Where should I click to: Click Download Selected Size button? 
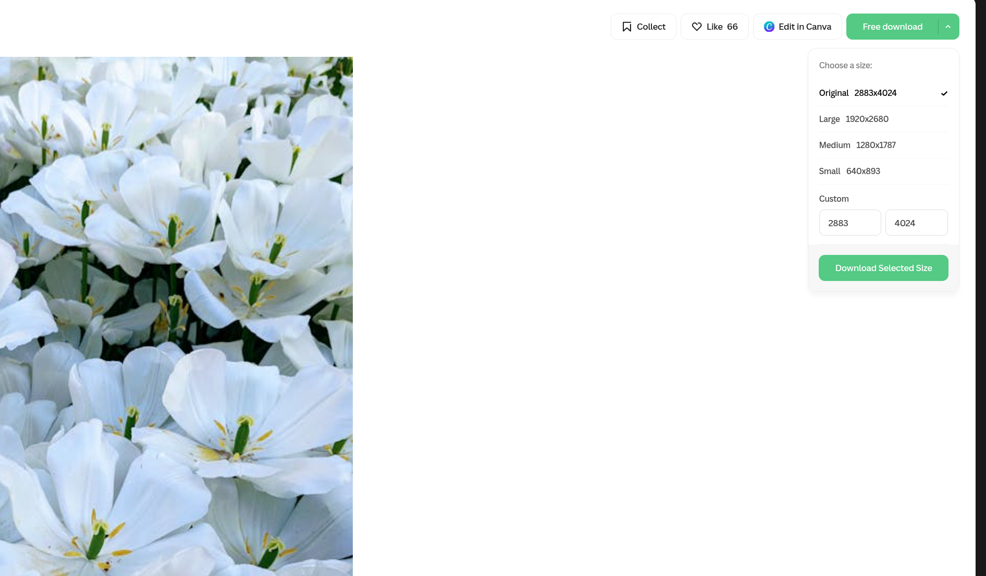coord(883,268)
